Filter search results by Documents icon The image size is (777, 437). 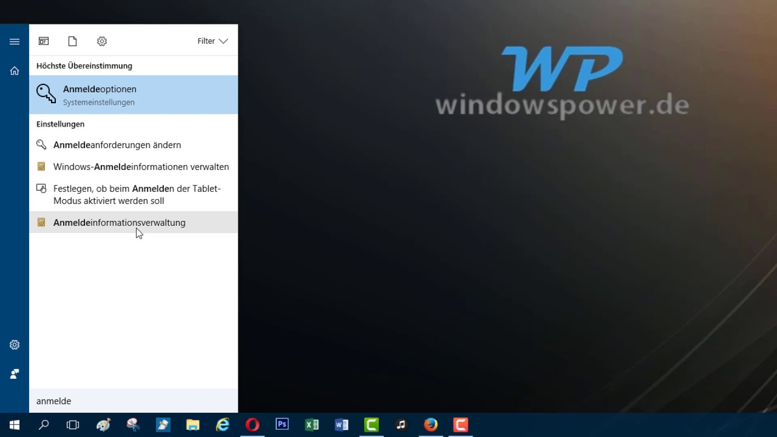coord(73,41)
